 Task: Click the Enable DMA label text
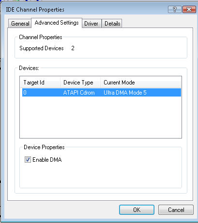(x=47, y=160)
